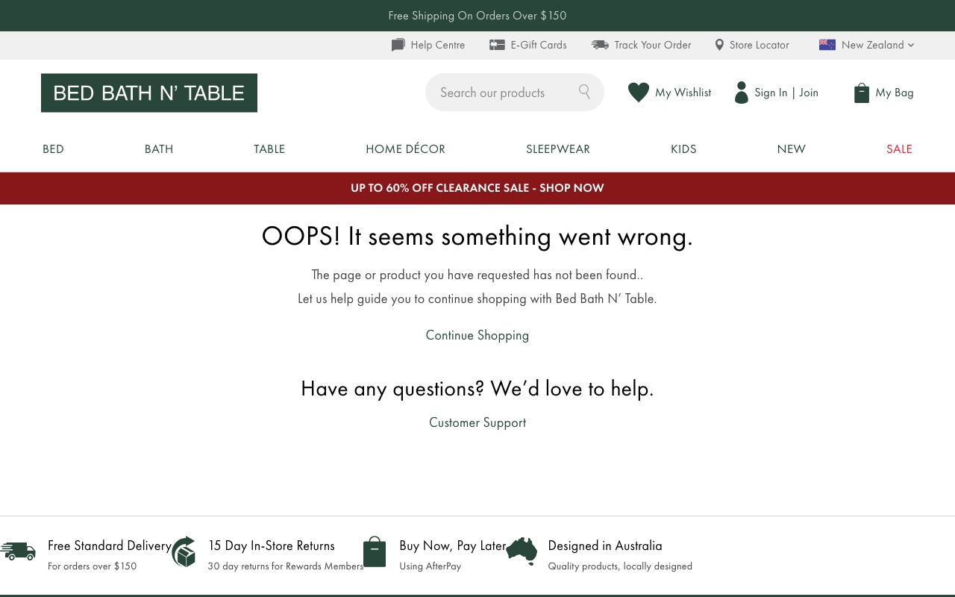This screenshot has height=597, width=955.
Task: Click the person account icon
Action: click(742, 93)
